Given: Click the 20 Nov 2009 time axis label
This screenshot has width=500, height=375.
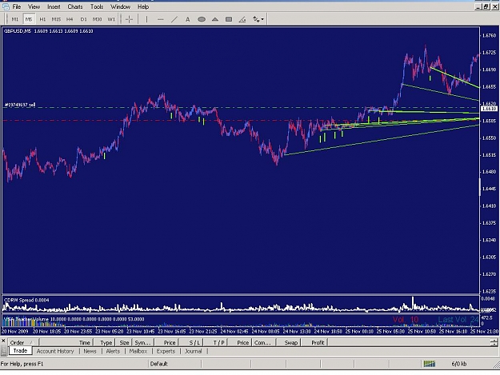Looking at the screenshot, I should pos(14,331).
